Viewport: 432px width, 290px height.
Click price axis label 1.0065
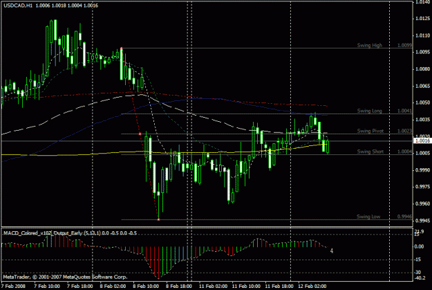(x=422, y=86)
